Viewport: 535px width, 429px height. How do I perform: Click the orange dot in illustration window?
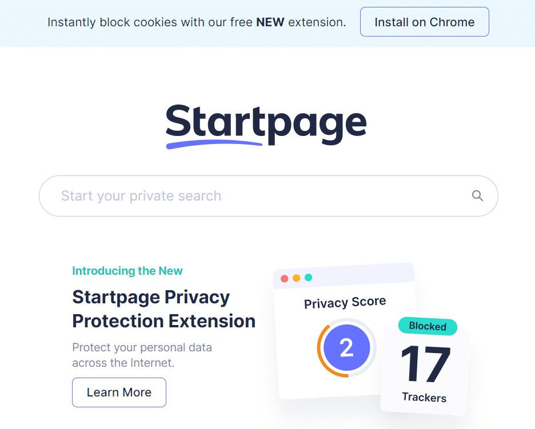[296, 278]
